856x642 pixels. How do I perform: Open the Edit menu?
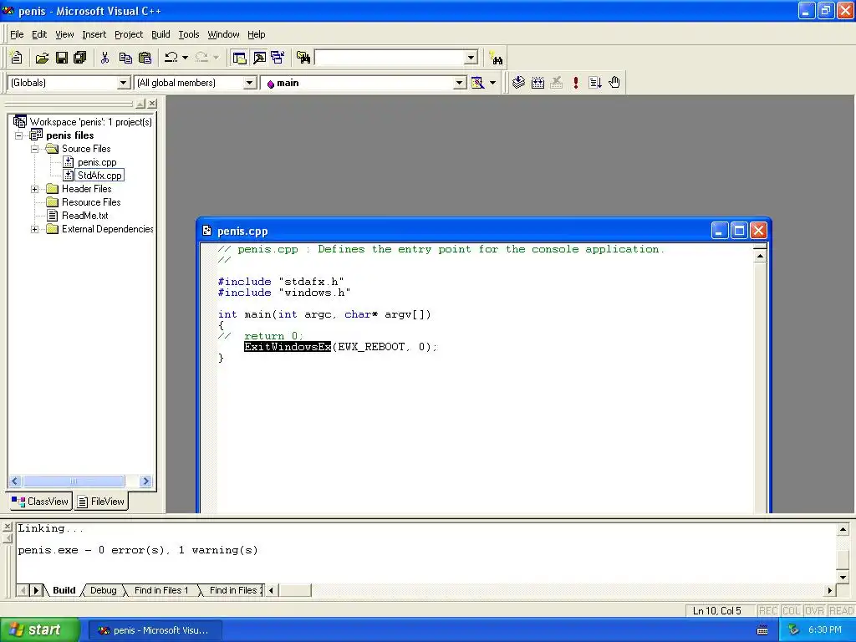pyautogui.click(x=39, y=34)
